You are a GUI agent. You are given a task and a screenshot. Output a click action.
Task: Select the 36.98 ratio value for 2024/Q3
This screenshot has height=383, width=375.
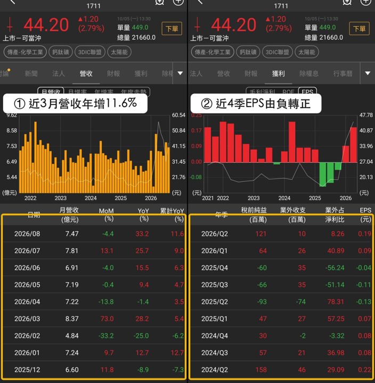click(x=336, y=353)
